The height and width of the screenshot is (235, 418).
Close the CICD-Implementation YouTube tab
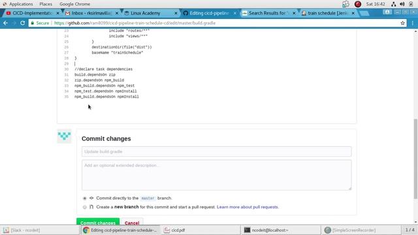[x=57, y=13]
